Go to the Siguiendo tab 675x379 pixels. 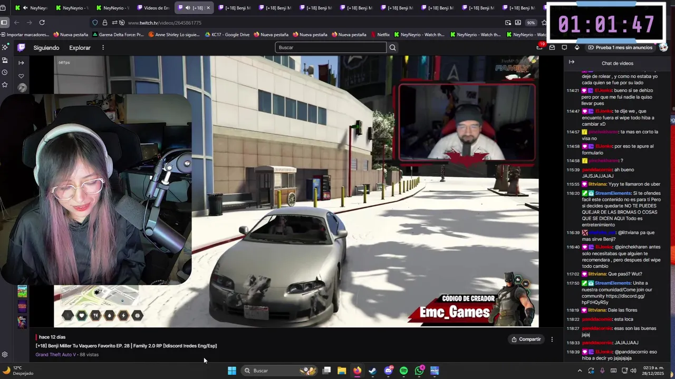click(46, 47)
